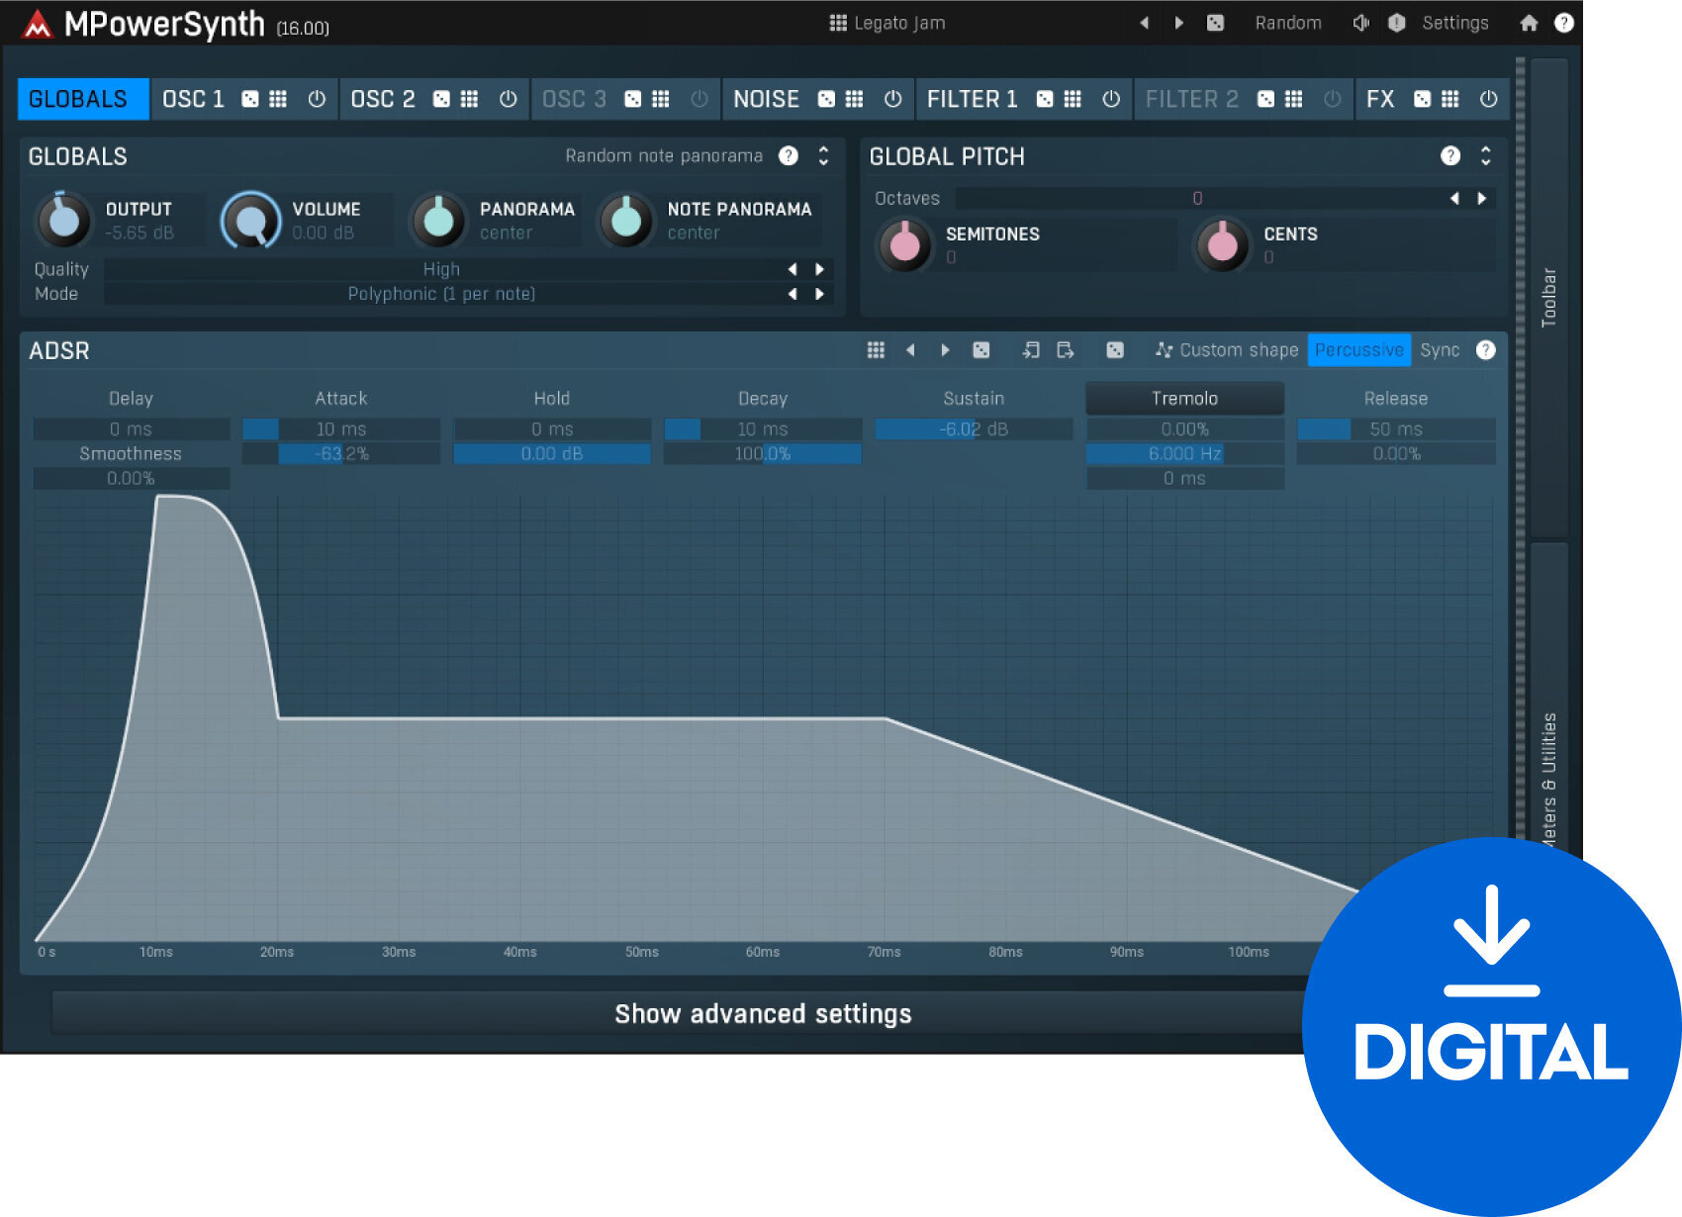Click the Tremolo header in the ADSR
The width and height of the screenshot is (1682, 1217).
(x=1183, y=398)
